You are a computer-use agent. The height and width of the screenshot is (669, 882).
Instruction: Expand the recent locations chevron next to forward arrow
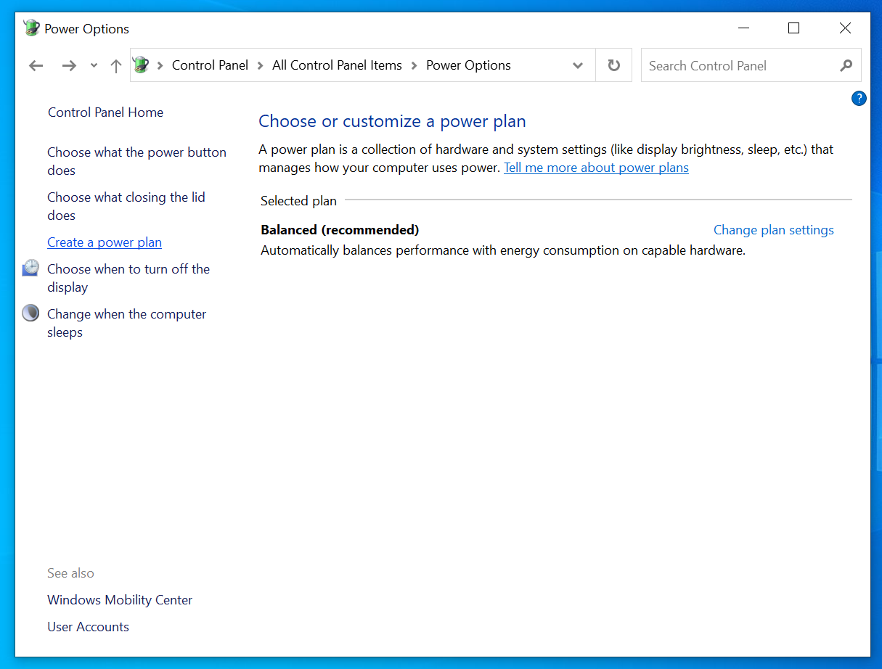tap(93, 65)
